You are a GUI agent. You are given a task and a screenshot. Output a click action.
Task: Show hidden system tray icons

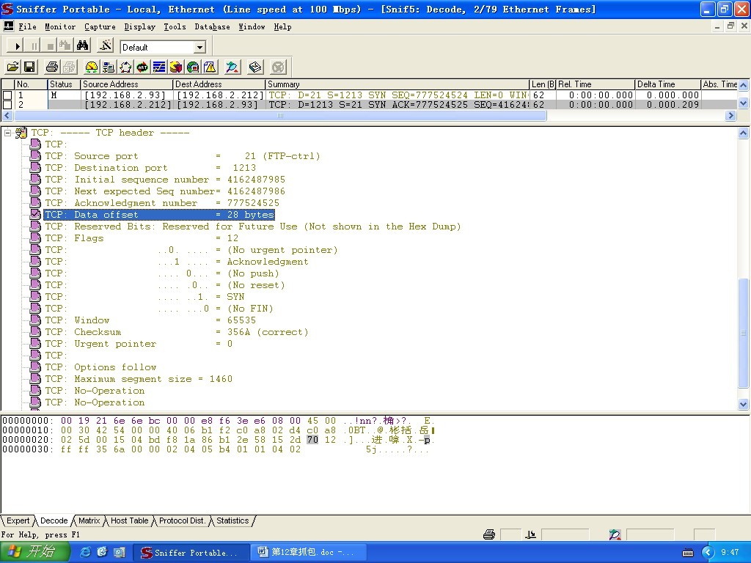[x=708, y=553]
